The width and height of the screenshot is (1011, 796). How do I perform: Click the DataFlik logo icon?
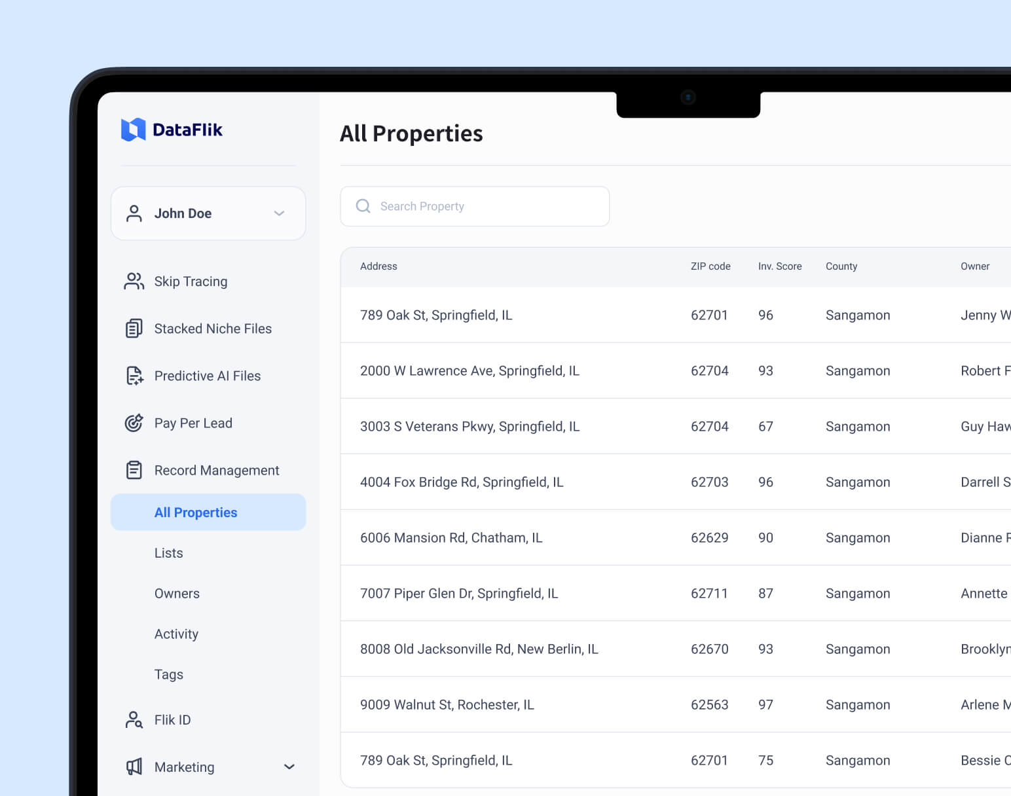pyautogui.click(x=134, y=130)
